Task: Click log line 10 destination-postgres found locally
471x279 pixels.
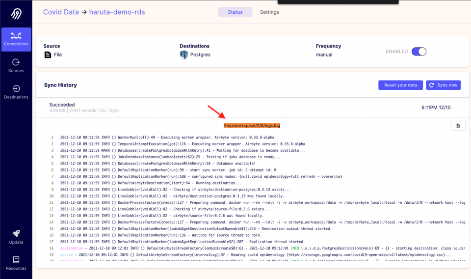Action: [x=172, y=196]
